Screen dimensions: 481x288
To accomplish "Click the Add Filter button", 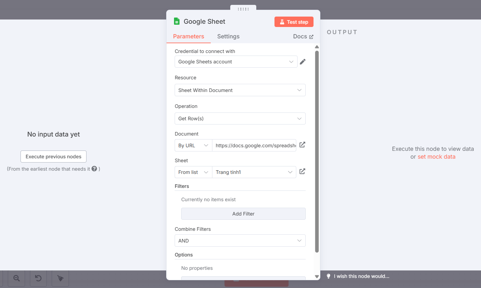I will coord(243,214).
